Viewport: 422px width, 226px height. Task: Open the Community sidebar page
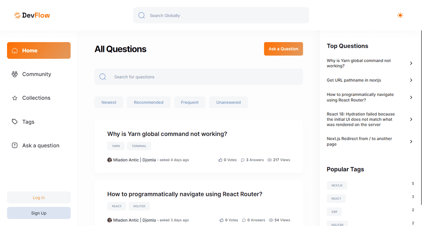(x=36, y=74)
